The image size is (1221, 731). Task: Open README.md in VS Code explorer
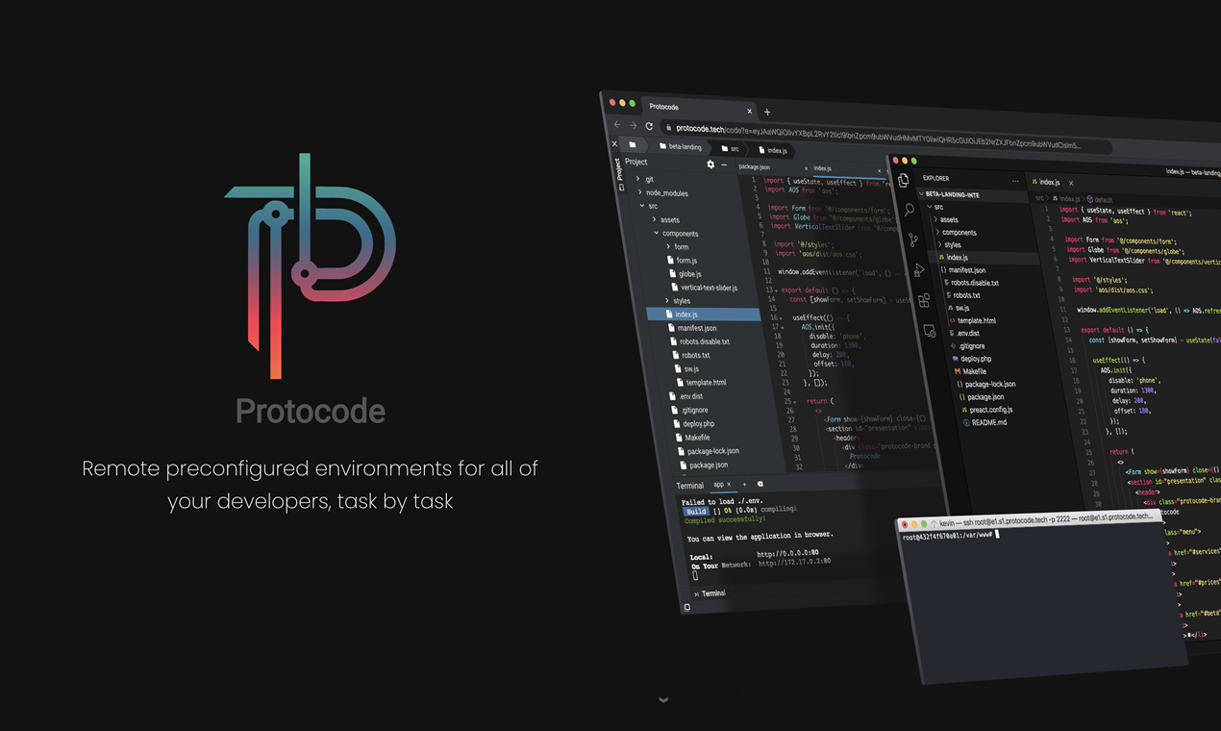(x=986, y=422)
